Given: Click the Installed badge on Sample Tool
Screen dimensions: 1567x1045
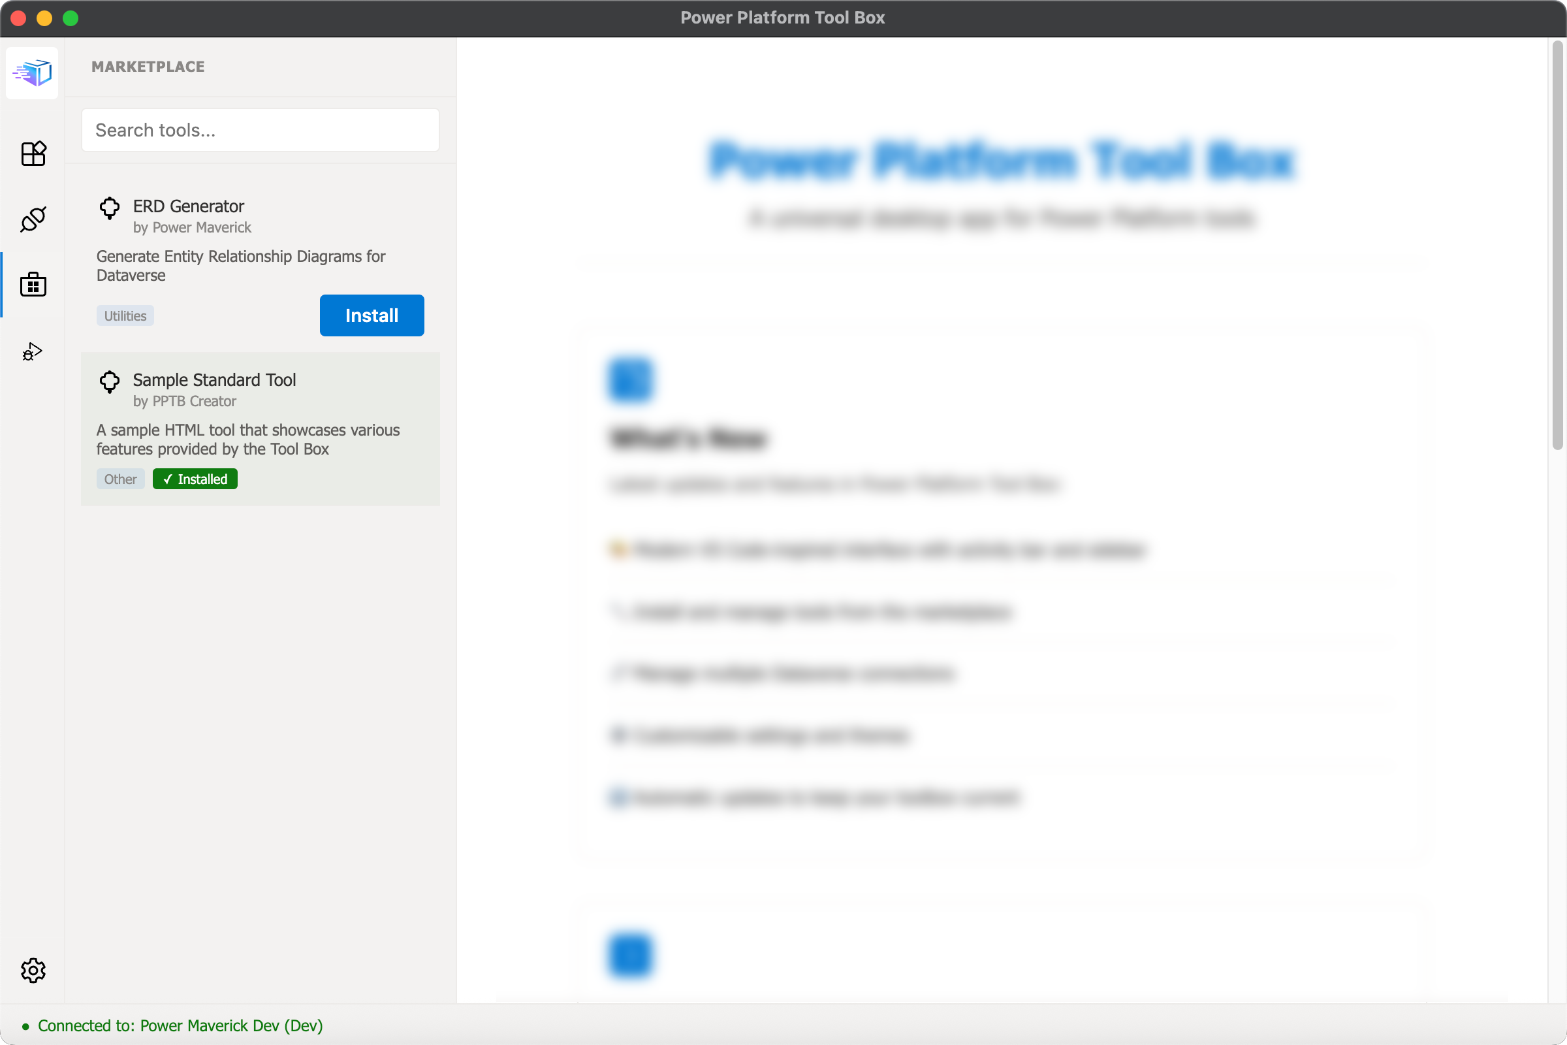Looking at the screenshot, I should (x=195, y=479).
